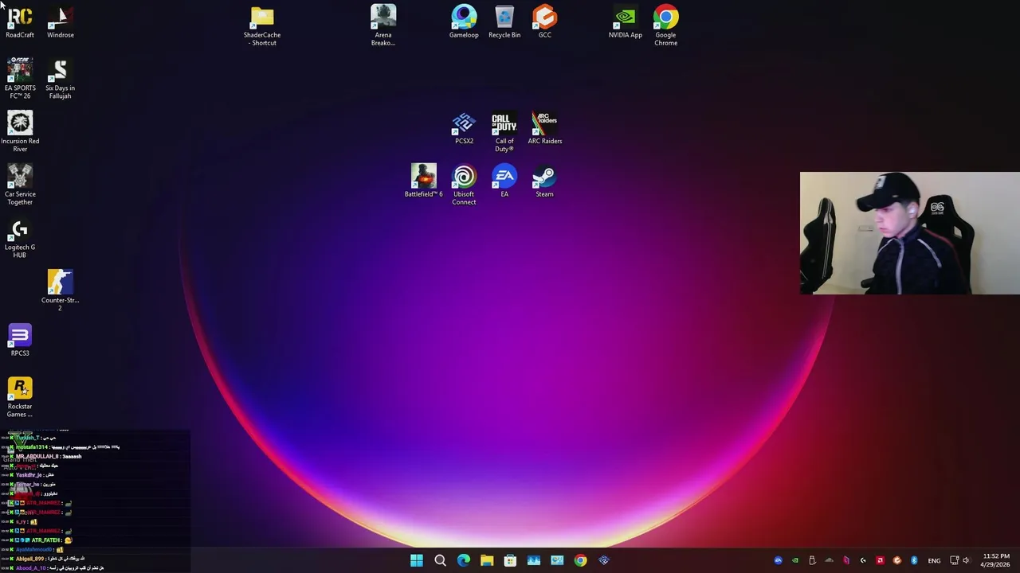Image resolution: width=1020 pixels, height=573 pixels.
Task: Launch the Windrose desktop icon
Action: (61, 22)
